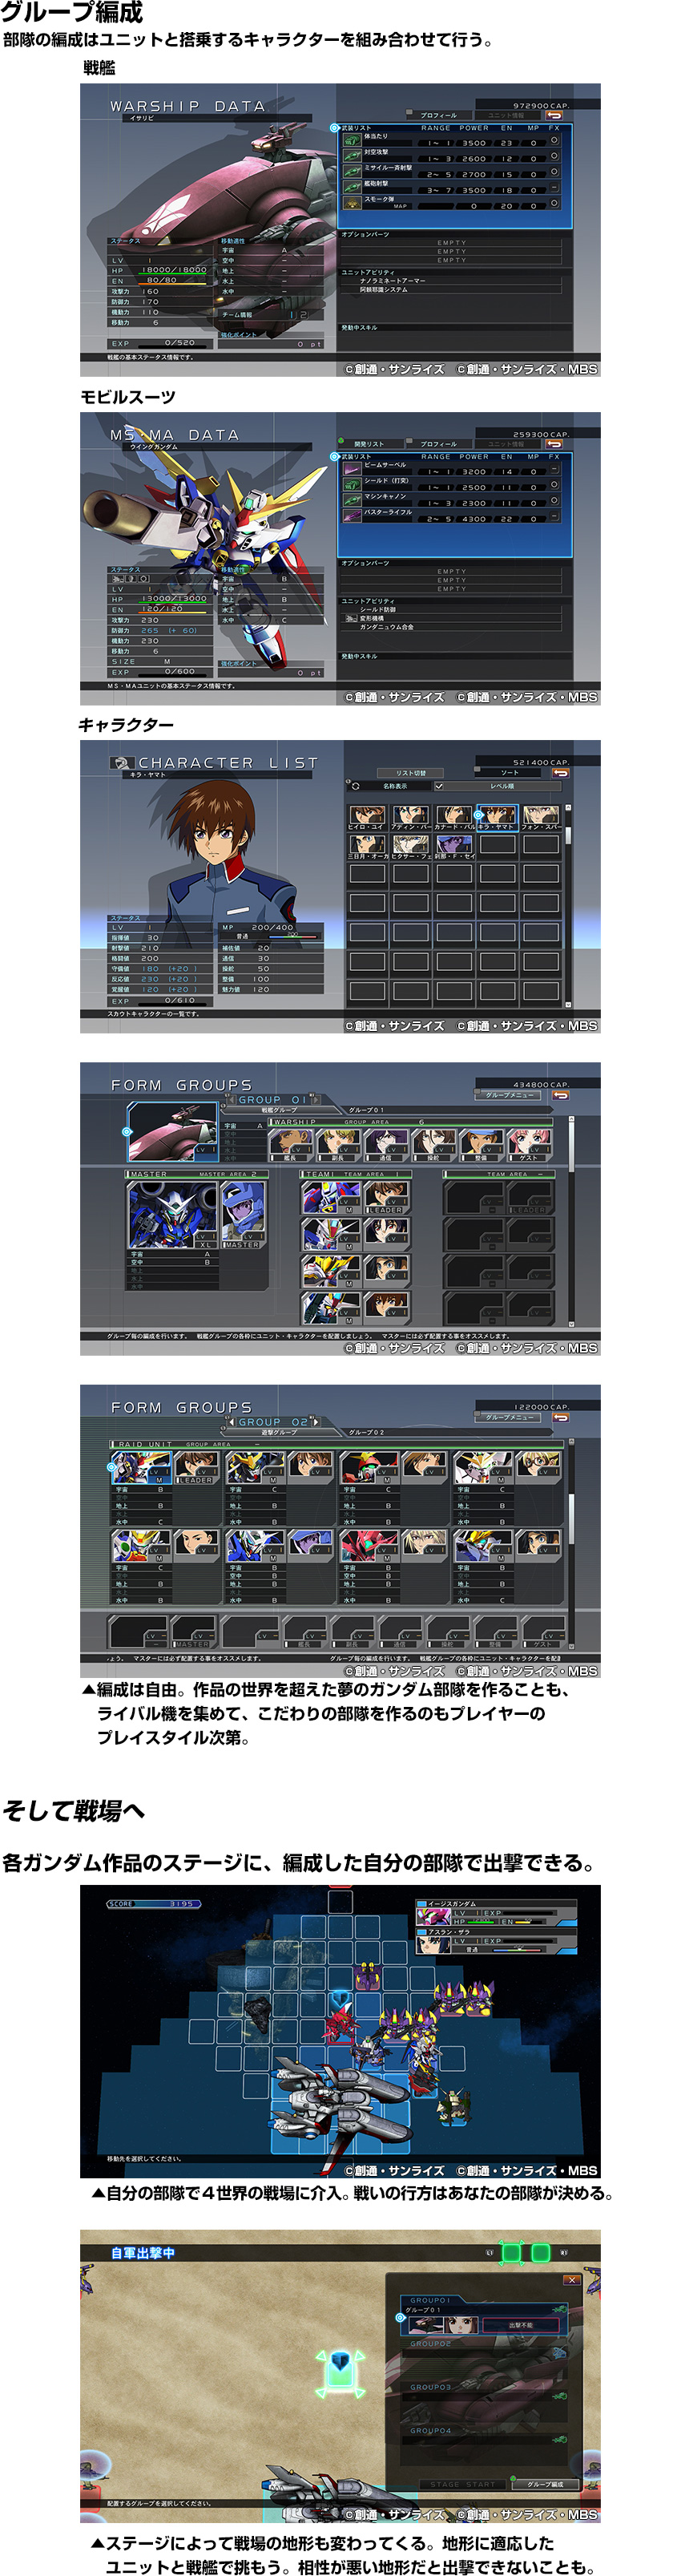Select the warship thumbnail in GROUP 01
681x2576 pixels.
pos(172,1131)
